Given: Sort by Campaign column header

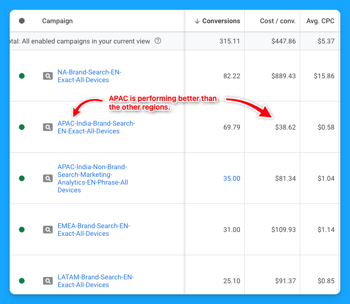Looking at the screenshot, I should 58,21.
